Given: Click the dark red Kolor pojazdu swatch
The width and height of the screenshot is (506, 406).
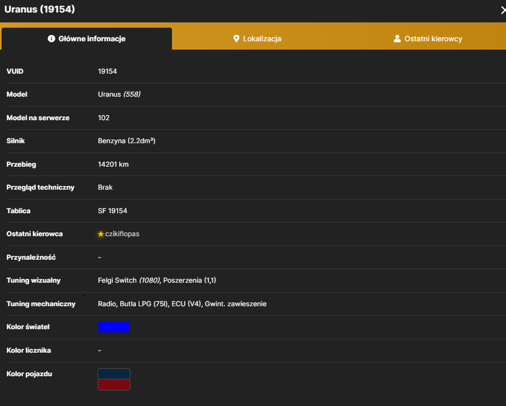Looking at the screenshot, I should 114,384.
